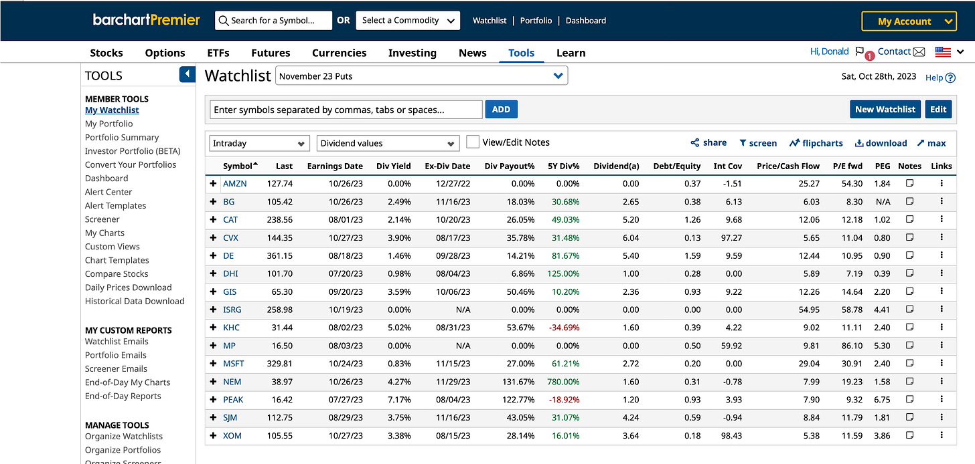Viewport: 975px width, 464px height.
Task: Expand the BG row
Action: (213, 201)
